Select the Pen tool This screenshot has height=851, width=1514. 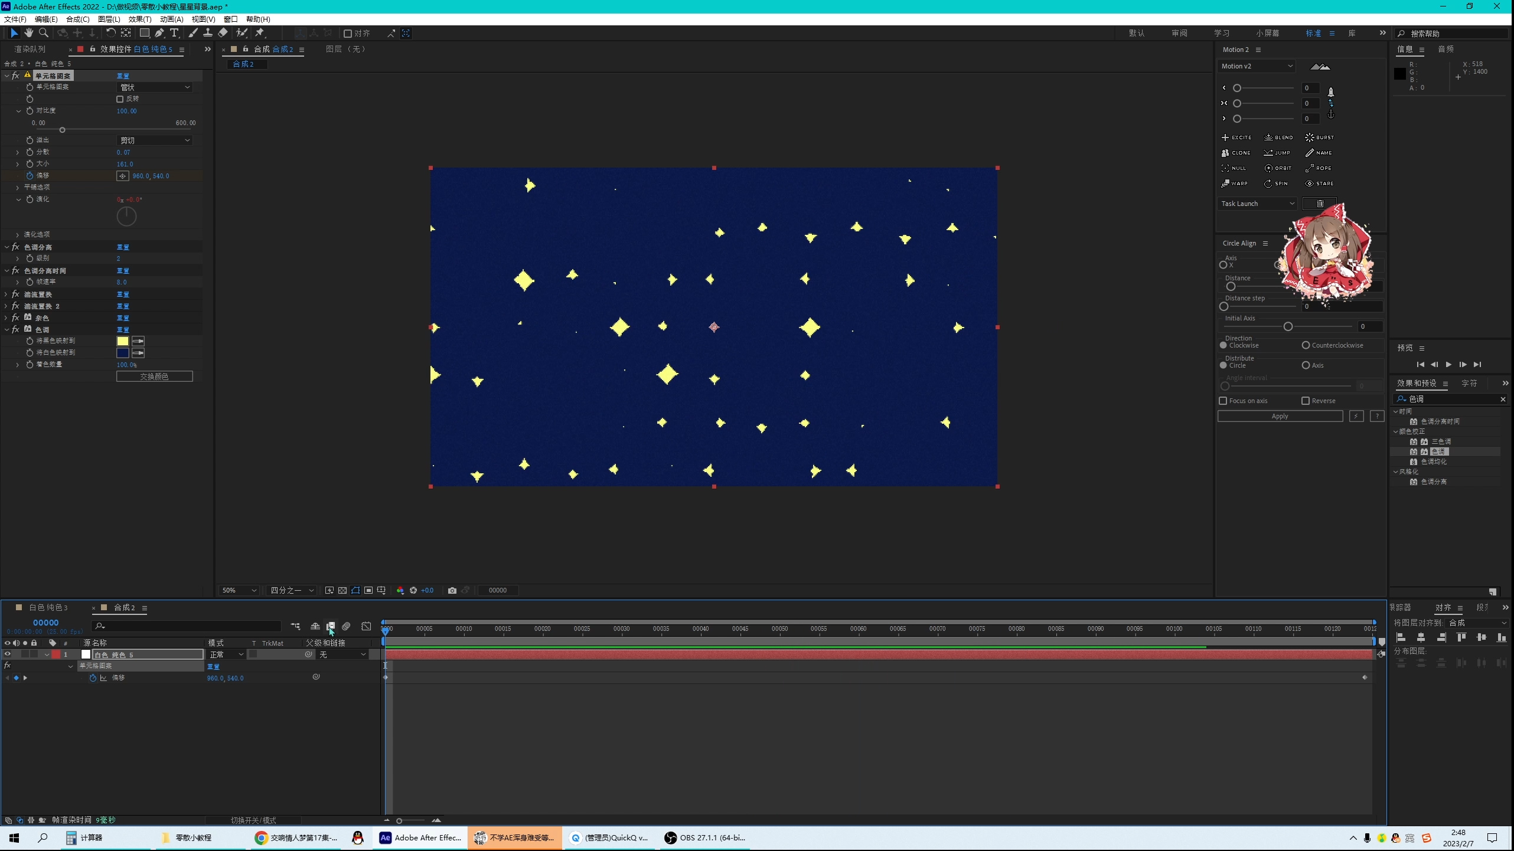click(159, 33)
